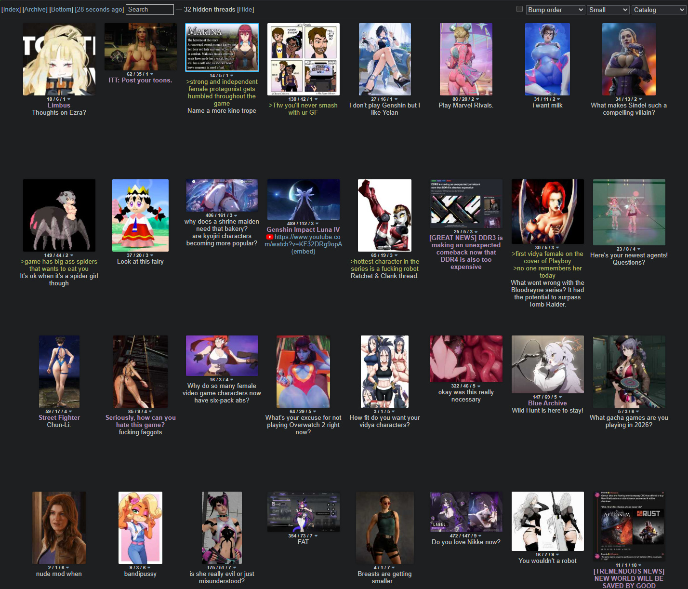Open the Genshin Impact Luna IV thumbnail
Screen dimensions: 688x589
303,200
